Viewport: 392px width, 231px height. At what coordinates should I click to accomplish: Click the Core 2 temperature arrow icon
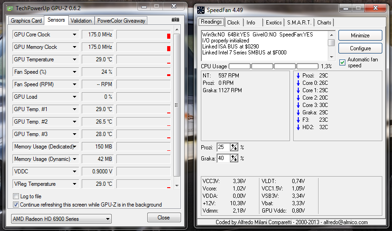298,98
